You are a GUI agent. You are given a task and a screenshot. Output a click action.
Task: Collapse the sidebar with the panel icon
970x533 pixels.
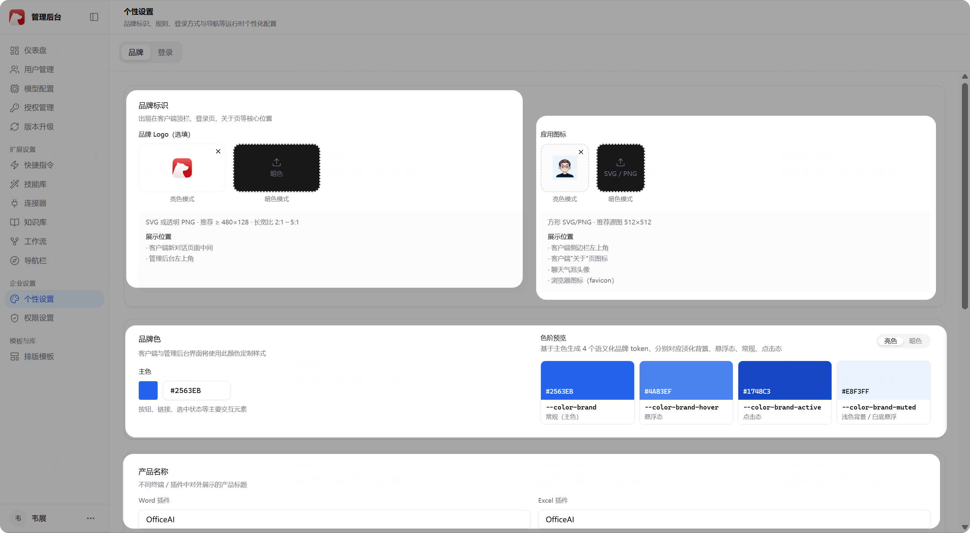pyautogui.click(x=94, y=17)
